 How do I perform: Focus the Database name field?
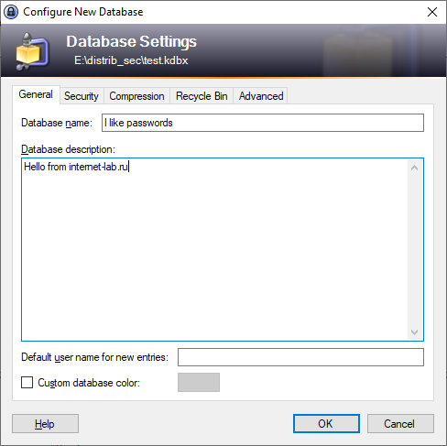(263, 123)
